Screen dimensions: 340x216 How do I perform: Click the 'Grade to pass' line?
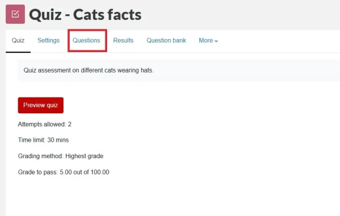click(63, 172)
